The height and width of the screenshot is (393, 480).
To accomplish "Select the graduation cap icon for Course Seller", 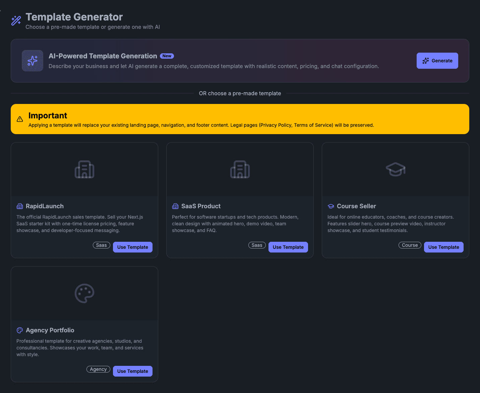I will tap(395, 169).
